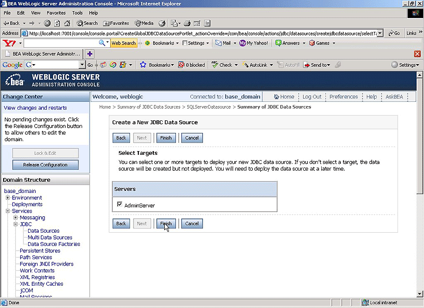Screen dimensions: 424x308
Task: Uncheck the AdminServer target checkbox
Action: 120,204
